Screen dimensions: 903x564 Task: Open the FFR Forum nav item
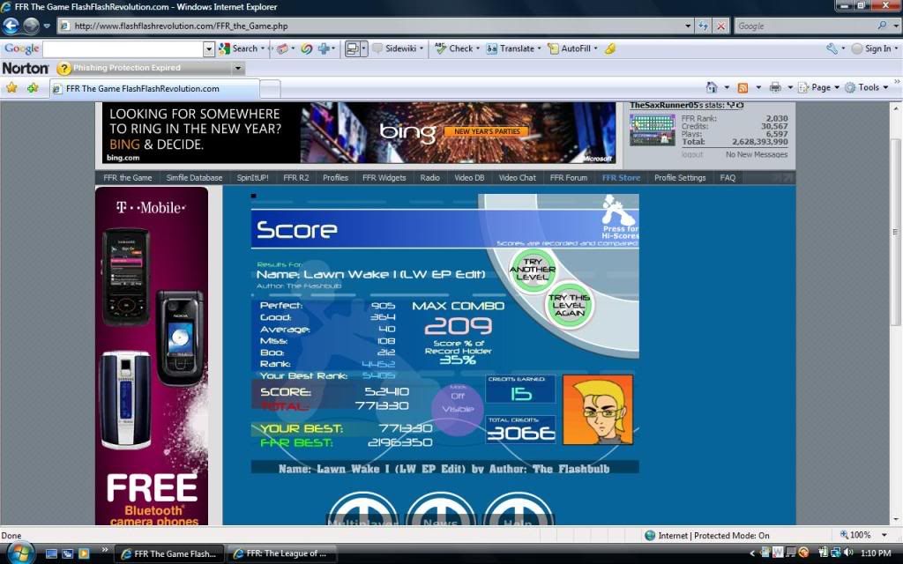click(x=568, y=177)
